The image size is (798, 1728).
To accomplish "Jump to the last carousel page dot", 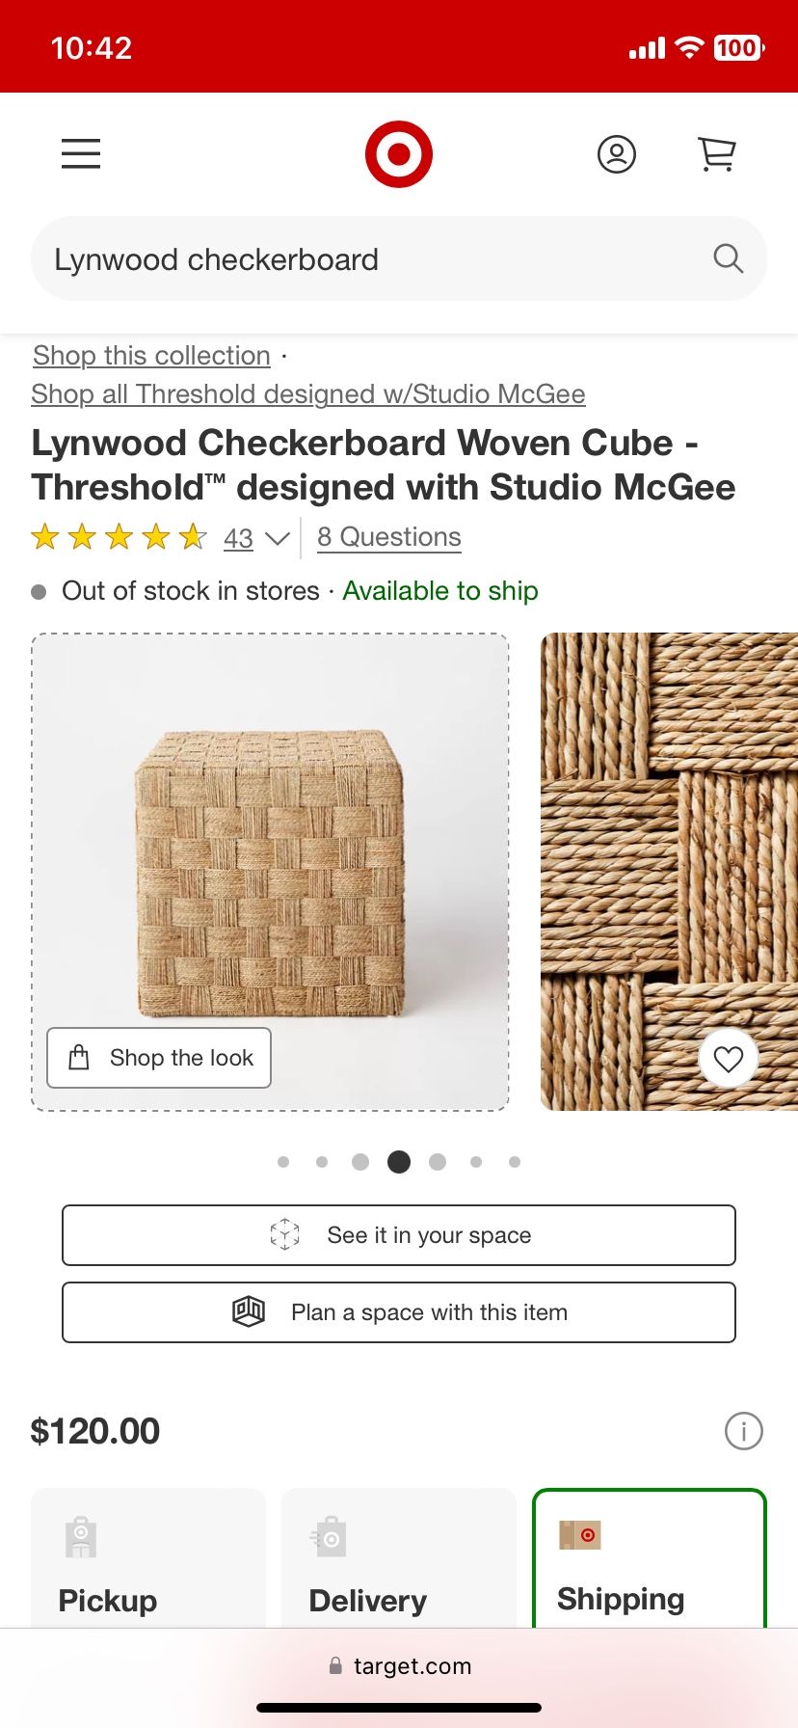I will pyautogui.click(x=515, y=1162).
